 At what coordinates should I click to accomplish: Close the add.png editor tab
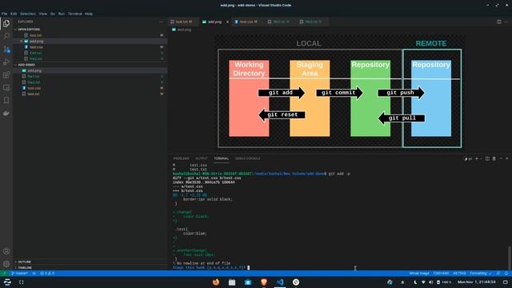click(x=227, y=22)
